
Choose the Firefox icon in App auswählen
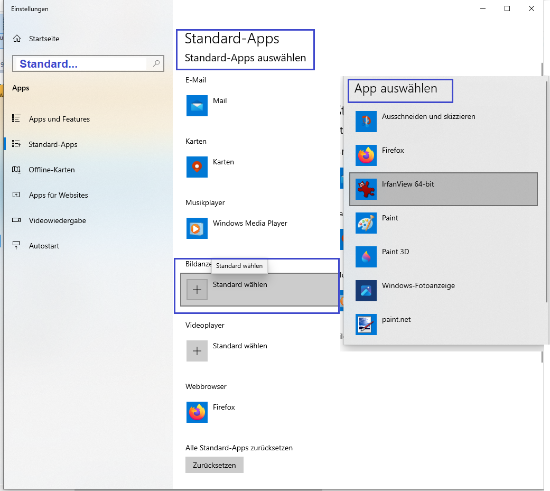[x=366, y=155]
